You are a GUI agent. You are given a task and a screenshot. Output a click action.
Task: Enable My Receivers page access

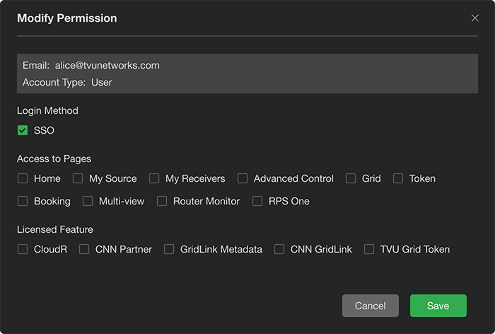tap(154, 178)
